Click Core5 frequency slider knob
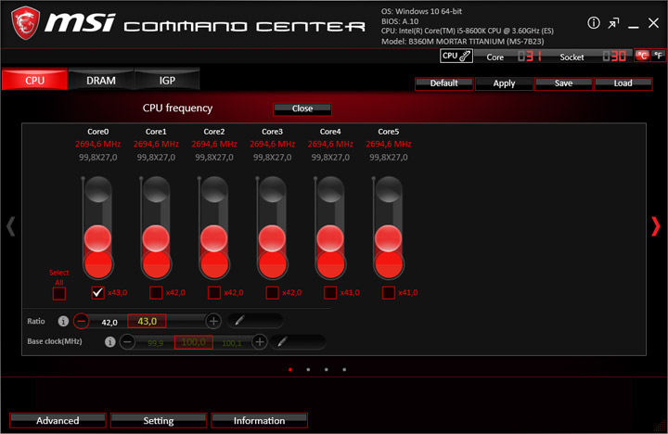The image size is (668, 434). 389,238
